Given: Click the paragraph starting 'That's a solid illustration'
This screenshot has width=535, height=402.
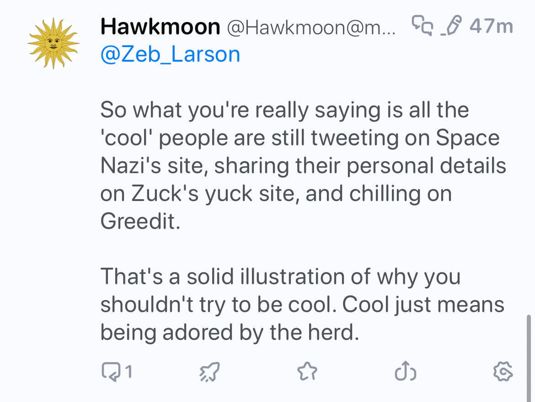Looking at the screenshot, I should click(280, 277).
